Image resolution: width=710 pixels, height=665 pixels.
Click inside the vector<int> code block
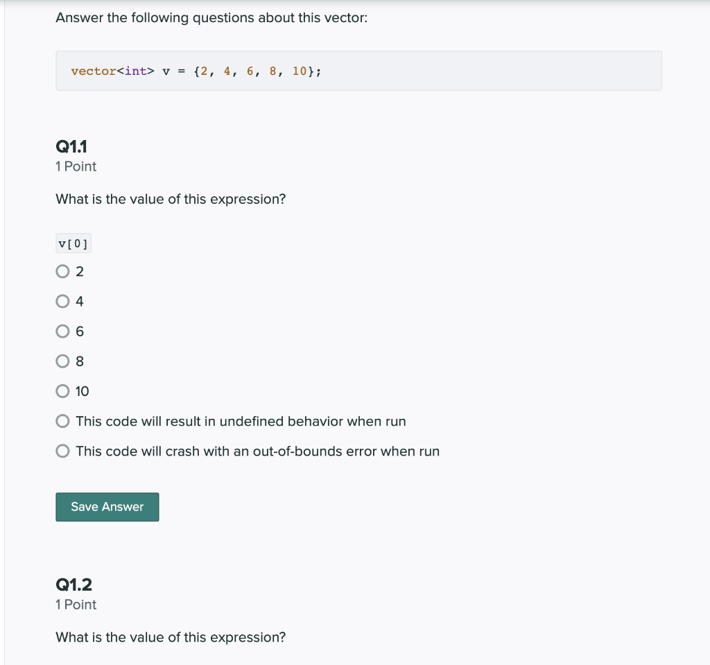click(358, 71)
